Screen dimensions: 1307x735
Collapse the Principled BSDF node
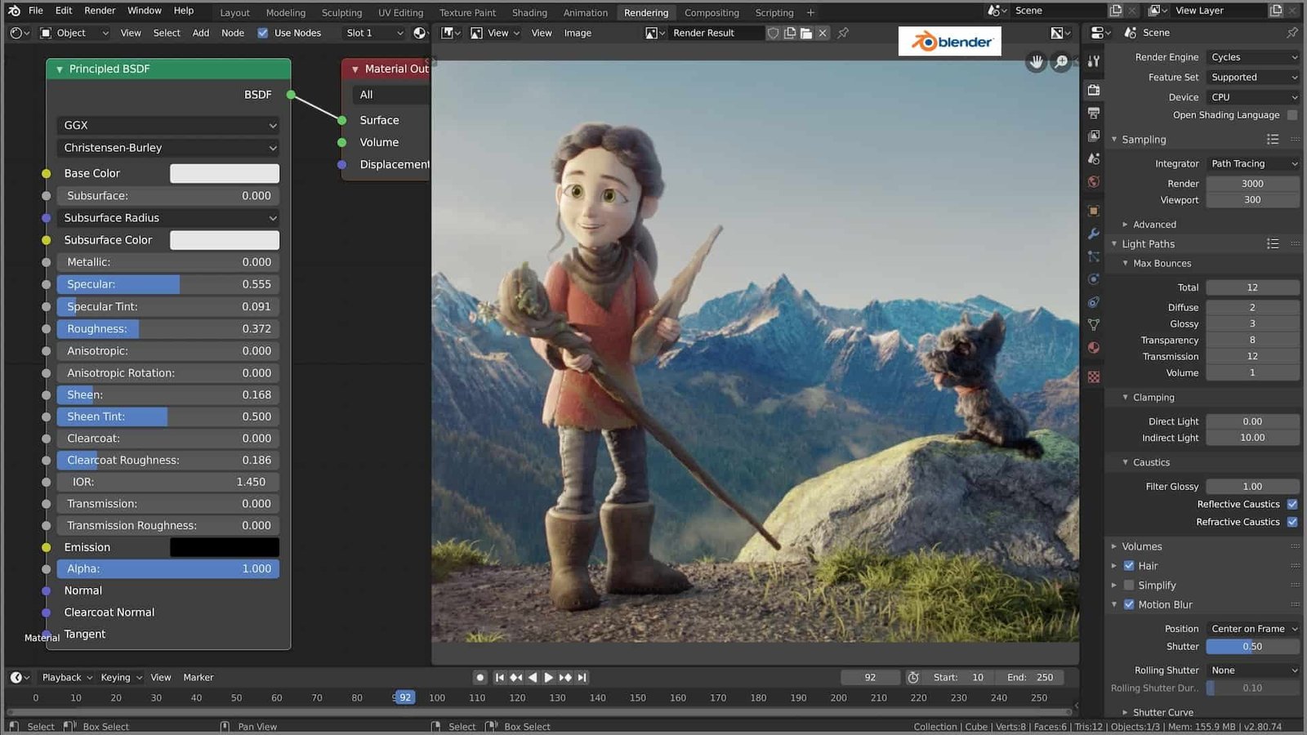(x=60, y=69)
